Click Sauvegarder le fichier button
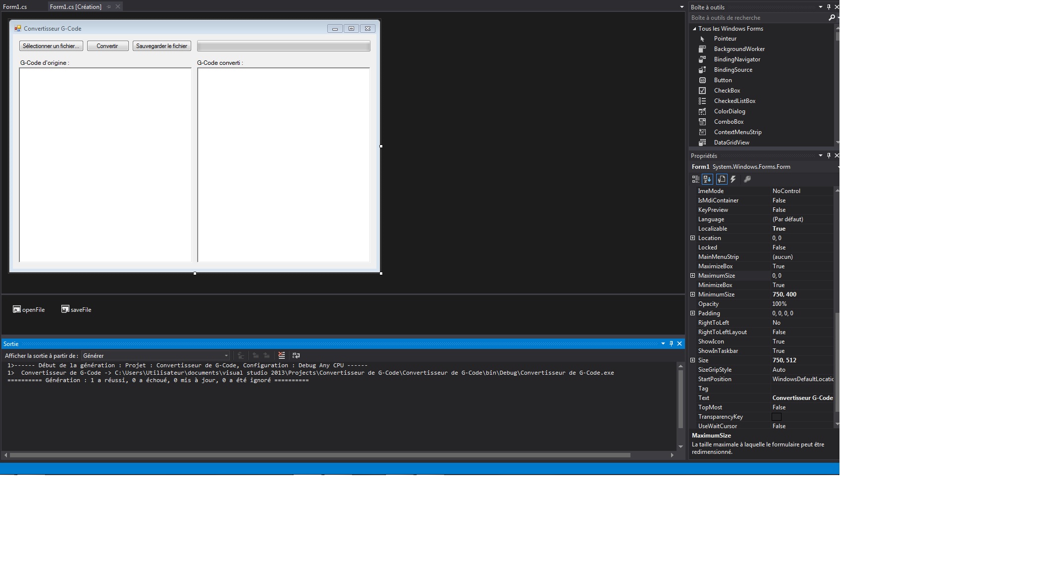 (x=161, y=46)
